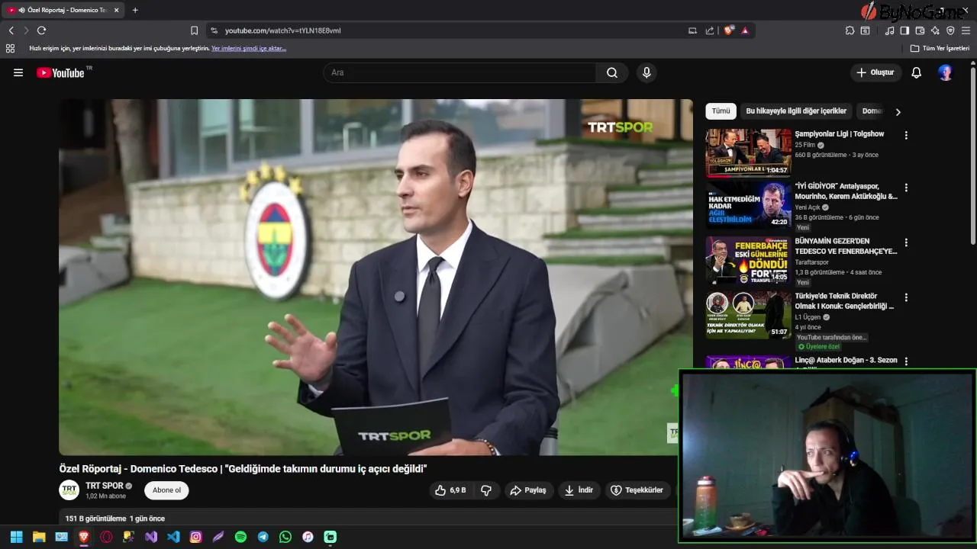Open Brave Rewards triangle icon
Screen dimensions: 977x549
[x=745, y=30]
